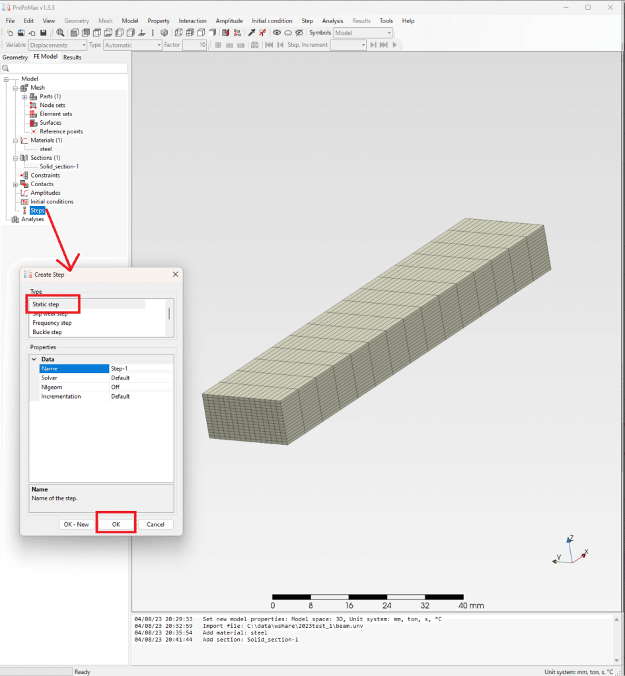
Task: Click the Zoom to fit magnifier icon
Action: tap(60, 33)
